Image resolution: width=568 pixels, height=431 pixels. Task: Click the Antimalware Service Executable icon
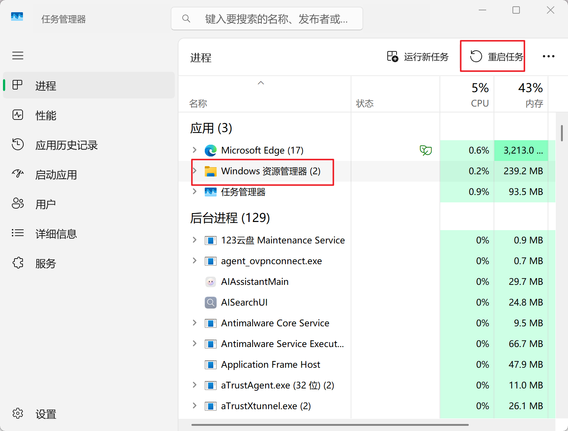[x=211, y=344]
